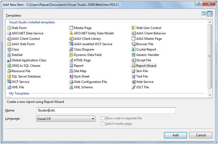Switch to small icons view
The image size is (218, 144).
210,14
